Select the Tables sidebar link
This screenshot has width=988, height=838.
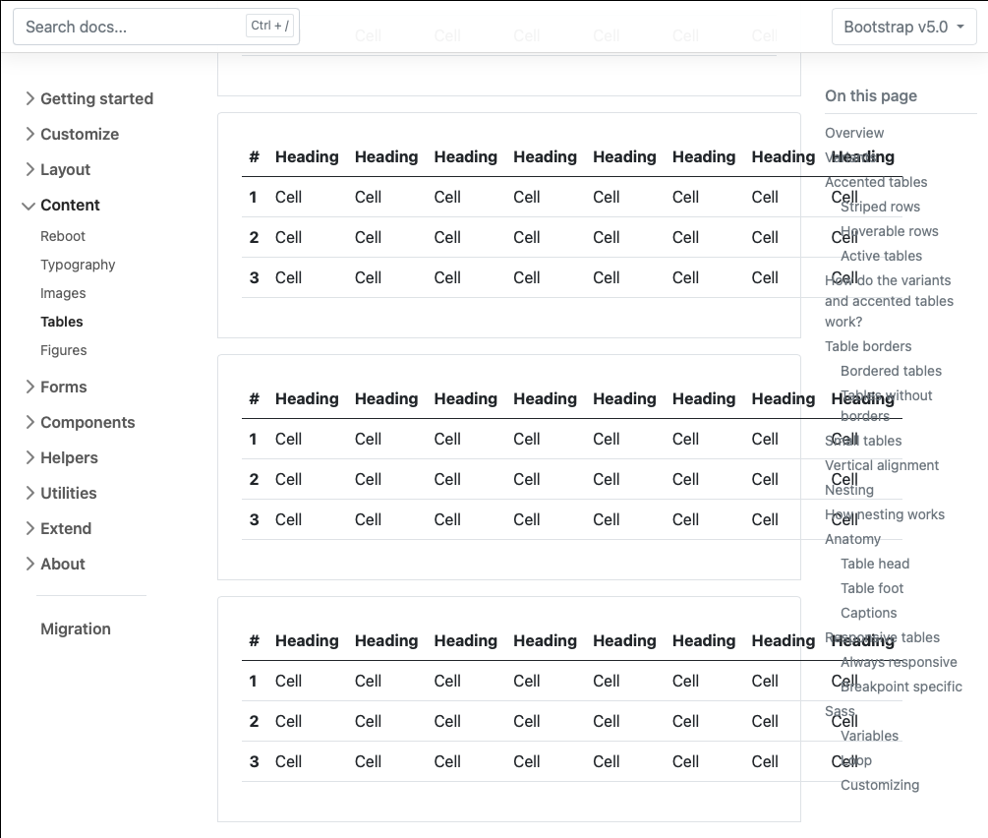point(62,321)
